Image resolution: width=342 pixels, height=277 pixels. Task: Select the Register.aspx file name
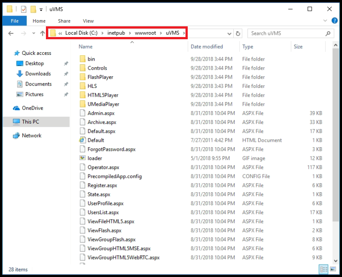click(102, 186)
